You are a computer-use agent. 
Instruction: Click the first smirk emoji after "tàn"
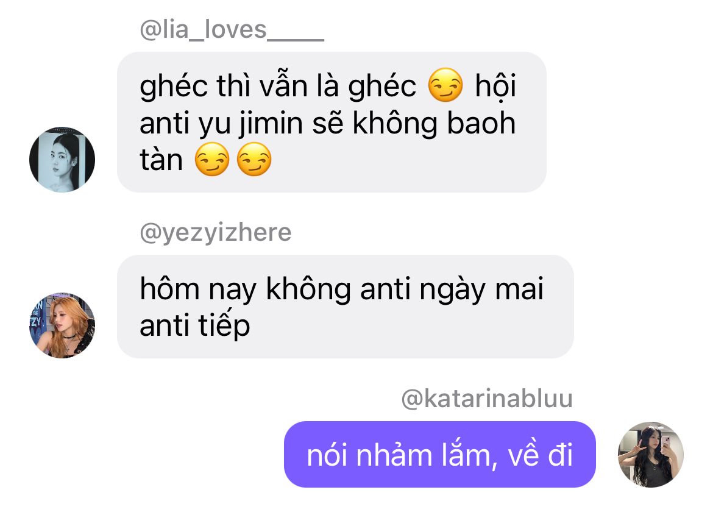coord(212,159)
